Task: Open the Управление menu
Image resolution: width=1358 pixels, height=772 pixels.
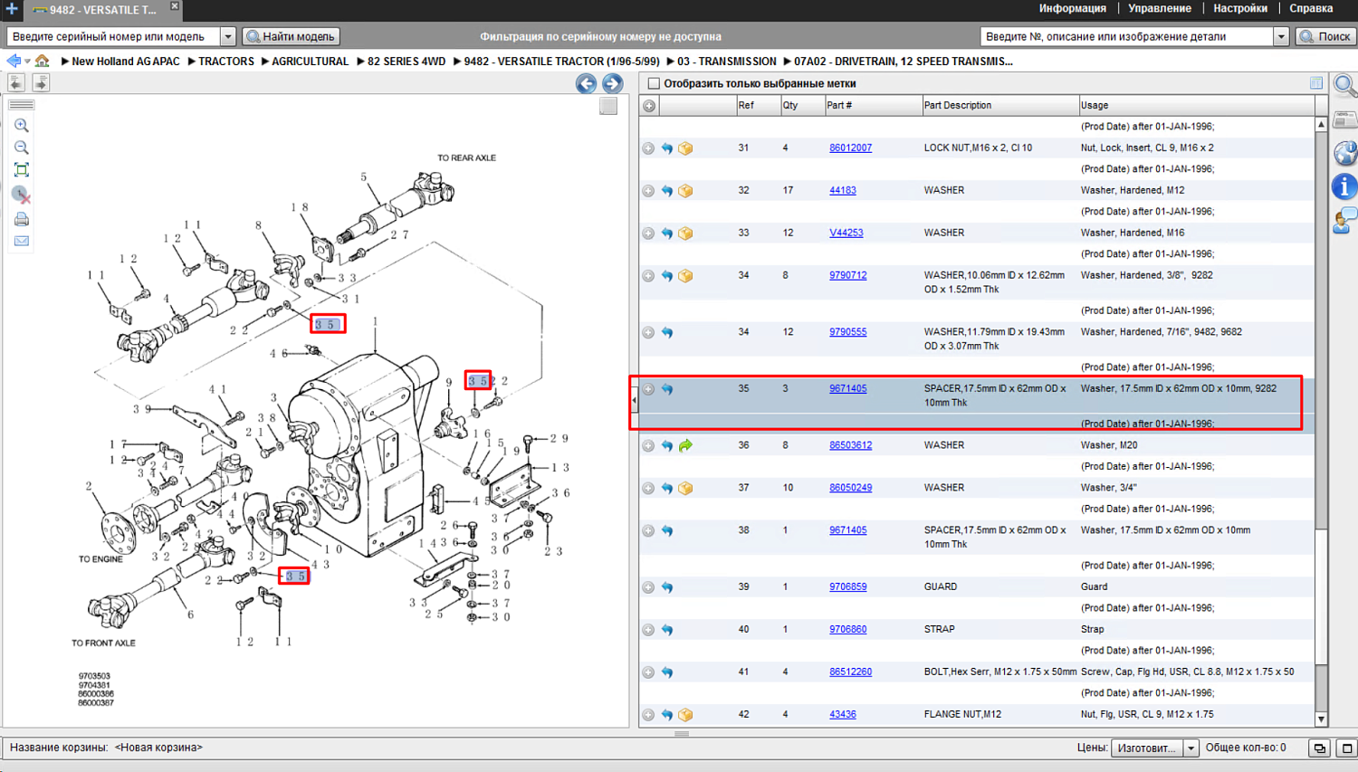Action: [1159, 8]
